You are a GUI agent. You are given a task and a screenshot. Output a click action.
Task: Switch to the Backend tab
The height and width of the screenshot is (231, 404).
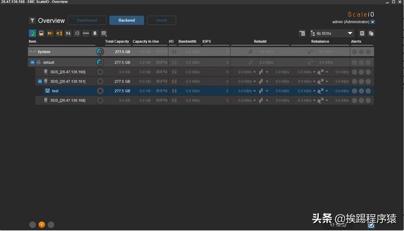pos(126,20)
